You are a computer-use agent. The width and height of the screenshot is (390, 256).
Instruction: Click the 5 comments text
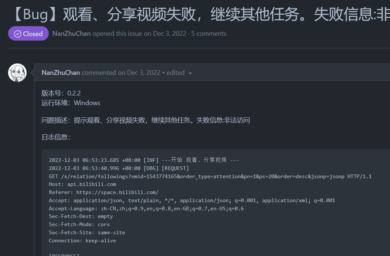pos(209,34)
